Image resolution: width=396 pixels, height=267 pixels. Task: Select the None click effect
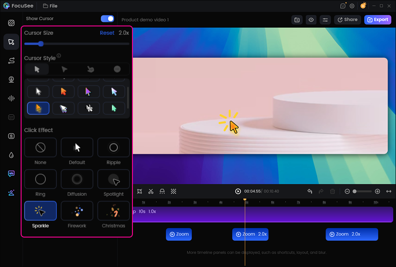click(x=40, y=148)
